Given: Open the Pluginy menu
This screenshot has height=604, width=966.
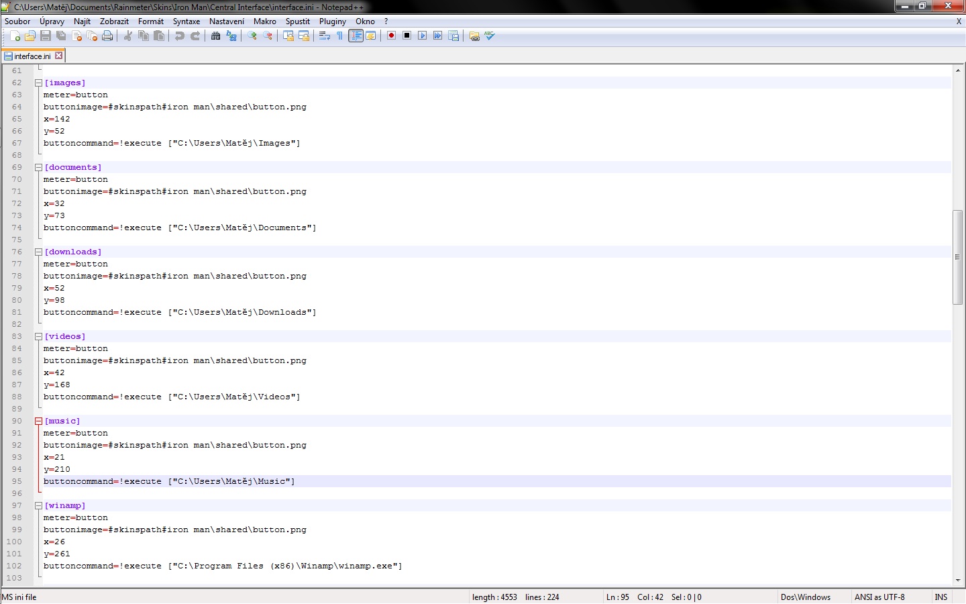Looking at the screenshot, I should tap(332, 21).
